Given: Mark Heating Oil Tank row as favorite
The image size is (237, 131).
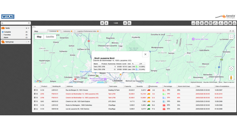Looking at the screenshot, I should coord(37,90).
